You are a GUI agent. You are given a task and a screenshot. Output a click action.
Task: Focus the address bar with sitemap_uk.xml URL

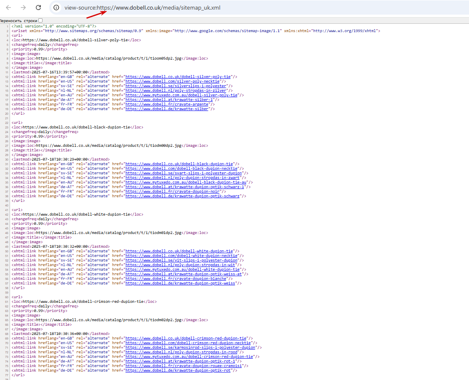(x=143, y=8)
